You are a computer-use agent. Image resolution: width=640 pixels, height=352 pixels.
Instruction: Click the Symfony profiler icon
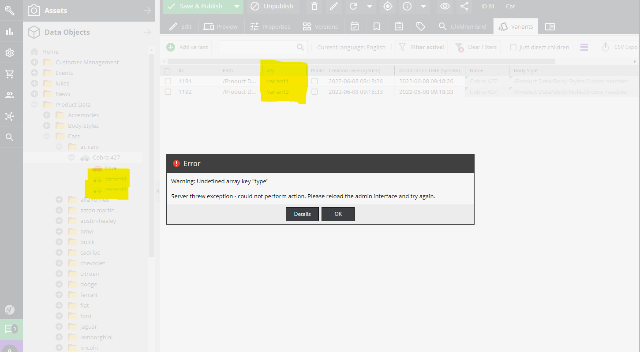(x=10, y=309)
